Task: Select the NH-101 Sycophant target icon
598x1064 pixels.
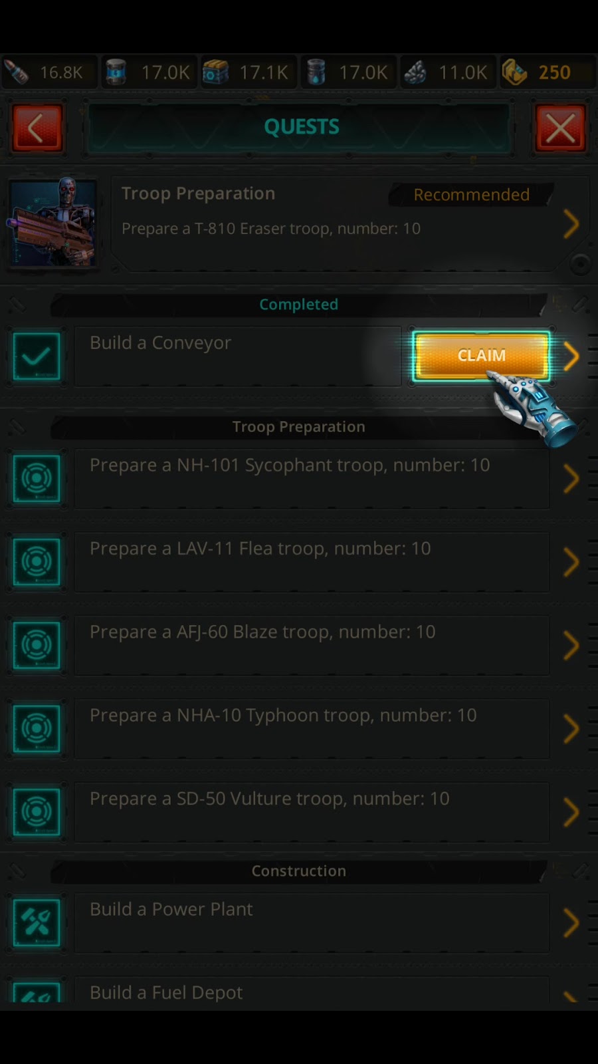Action: (37, 479)
